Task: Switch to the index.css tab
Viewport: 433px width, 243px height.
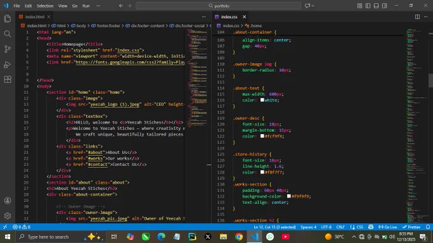Action: click(x=229, y=17)
